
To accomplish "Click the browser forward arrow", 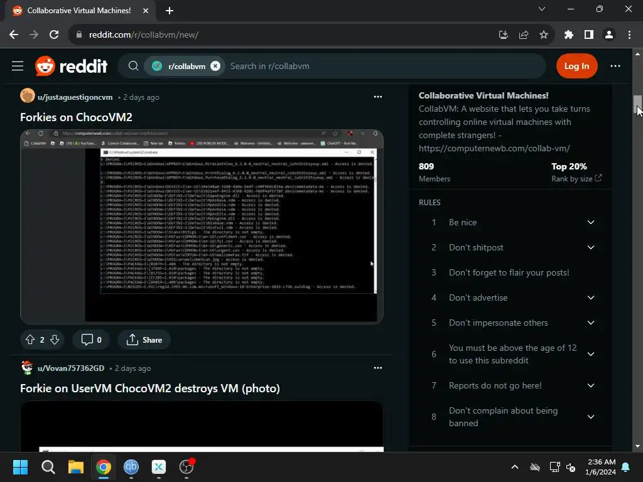I will [x=34, y=35].
